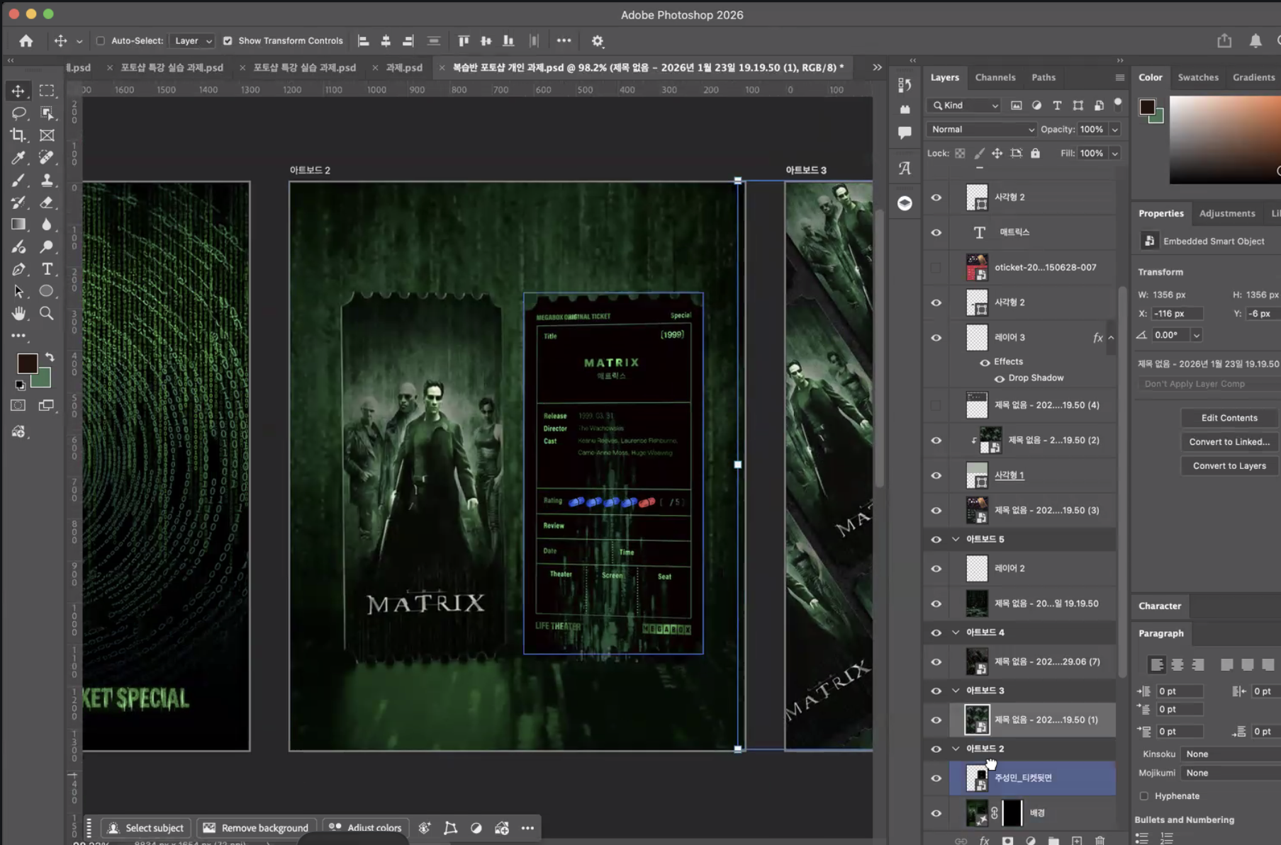Select the Horizontal Type tool

pyautogui.click(x=47, y=269)
